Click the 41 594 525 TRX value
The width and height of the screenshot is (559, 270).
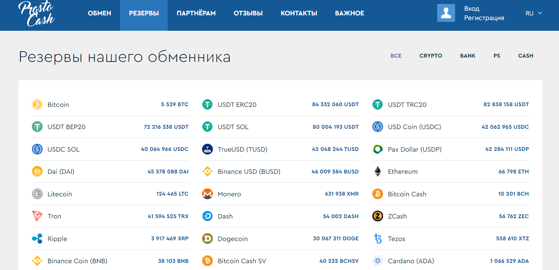(168, 216)
